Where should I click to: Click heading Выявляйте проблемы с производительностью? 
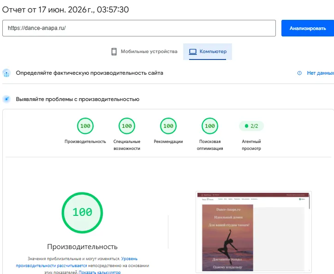78,99
